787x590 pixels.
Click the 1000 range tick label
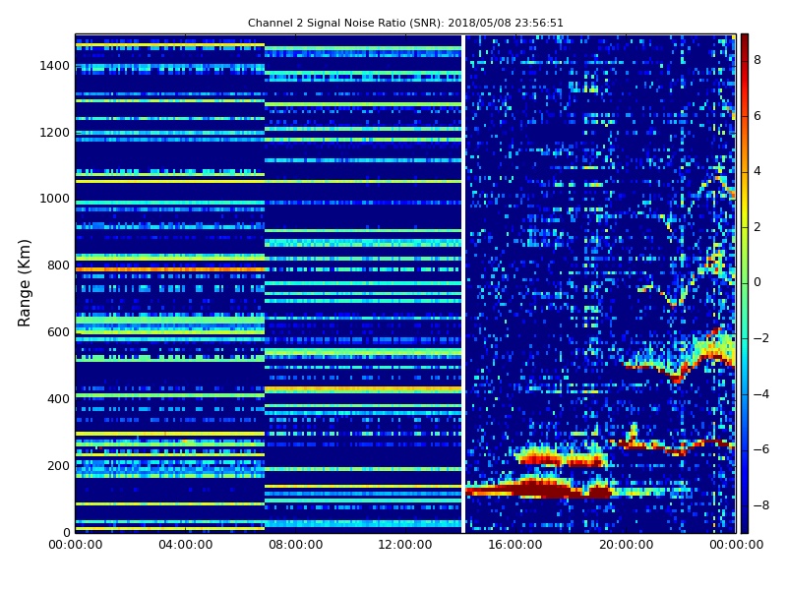pos(55,199)
